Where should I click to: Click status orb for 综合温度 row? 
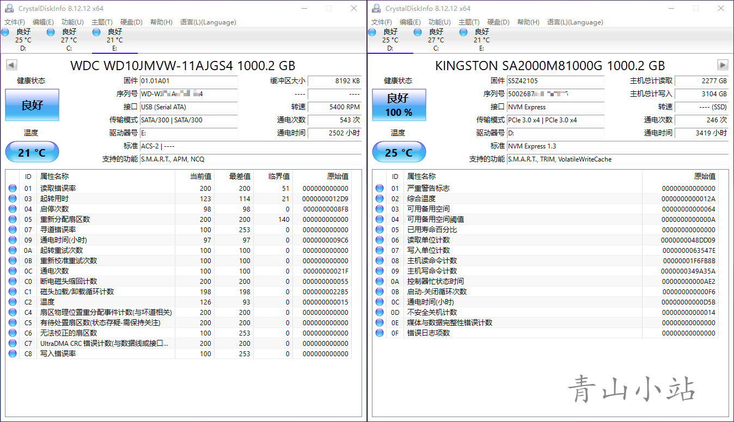click(x=380, y=198)
